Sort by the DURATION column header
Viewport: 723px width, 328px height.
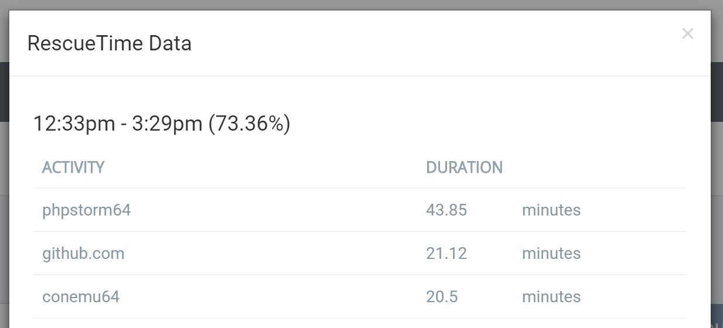464,168
